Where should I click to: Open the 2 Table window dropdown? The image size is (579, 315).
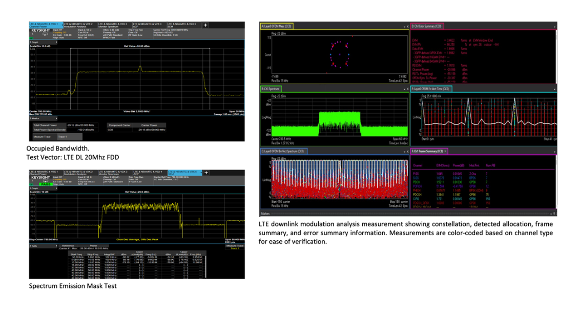(x=44, y=246)
